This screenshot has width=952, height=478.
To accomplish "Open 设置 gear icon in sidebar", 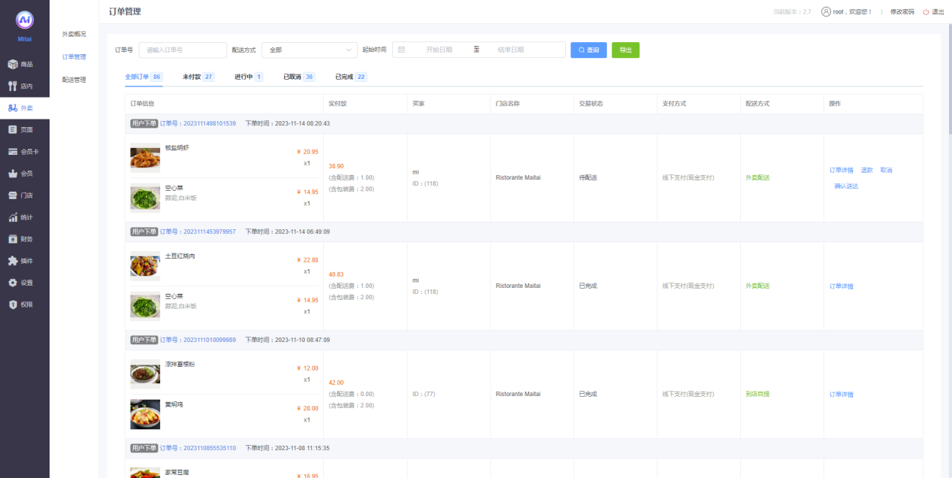I will [x=13, y=283].
